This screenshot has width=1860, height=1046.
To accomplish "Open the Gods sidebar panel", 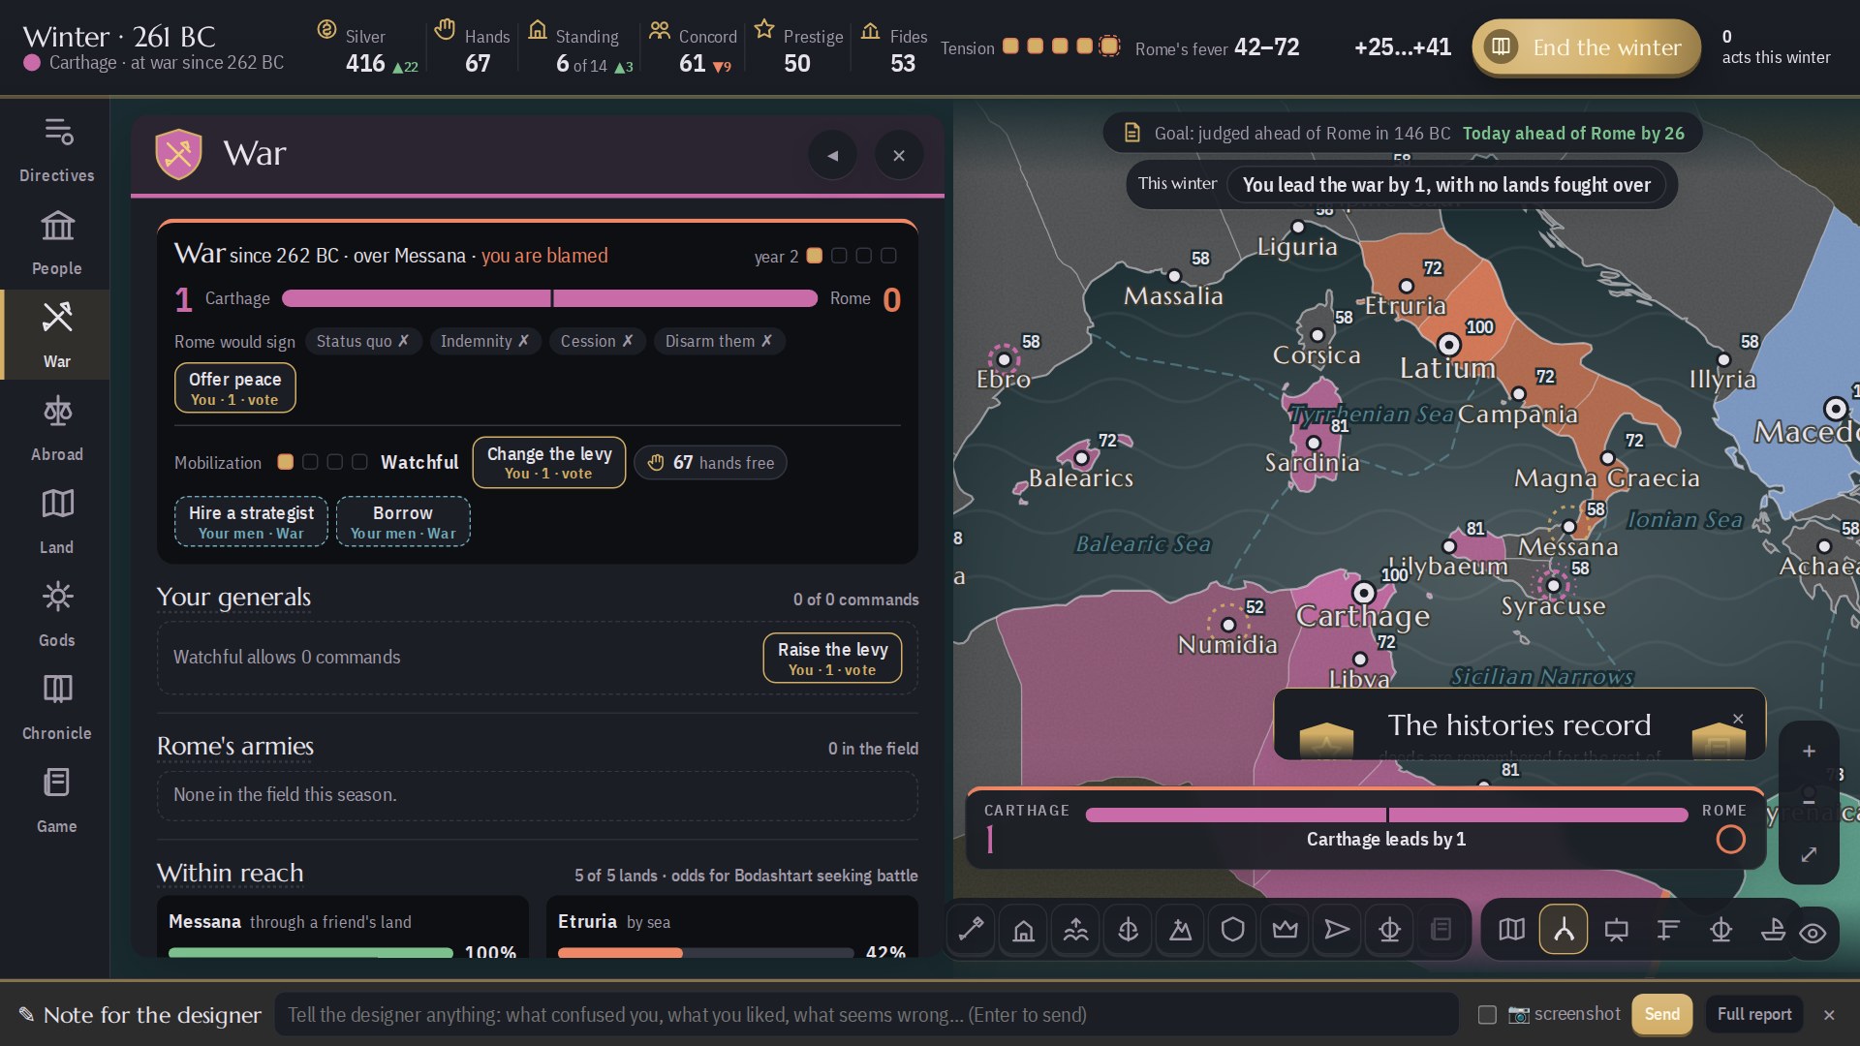I will [x=56, y=615].
